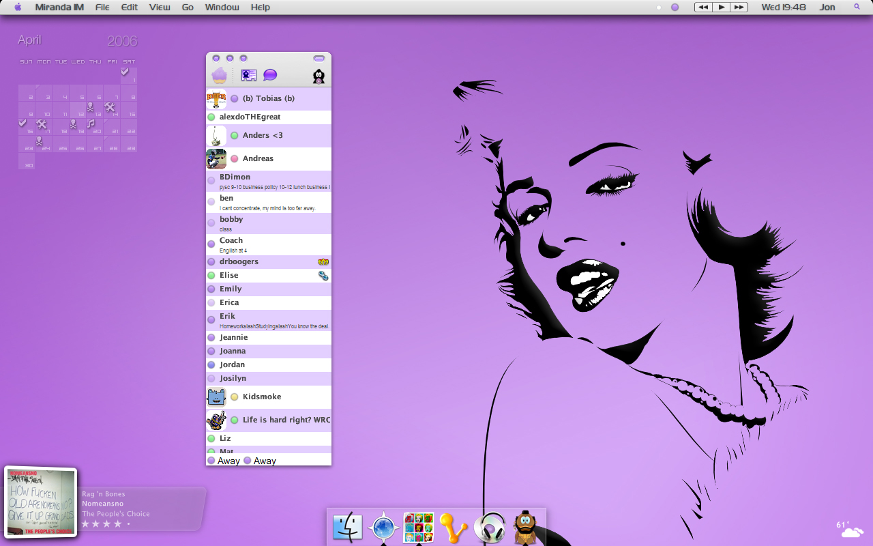Open the Jon user menu
Image resolution: width=873 pixels, height=546 pixels.
tap(827, 7)
